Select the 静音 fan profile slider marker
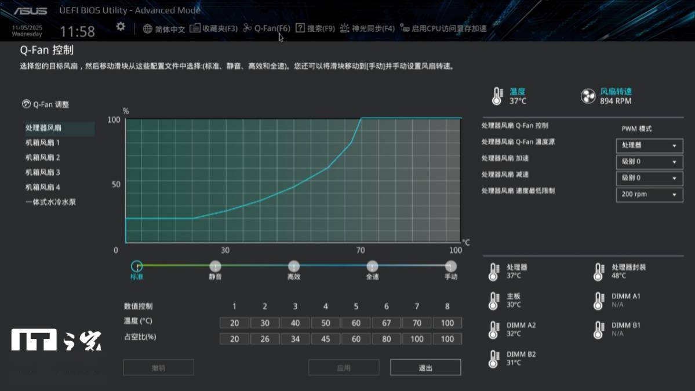Image resolution: width=695 pixels, height=391 pixels. pyautogui.click(x=215, y=266)
